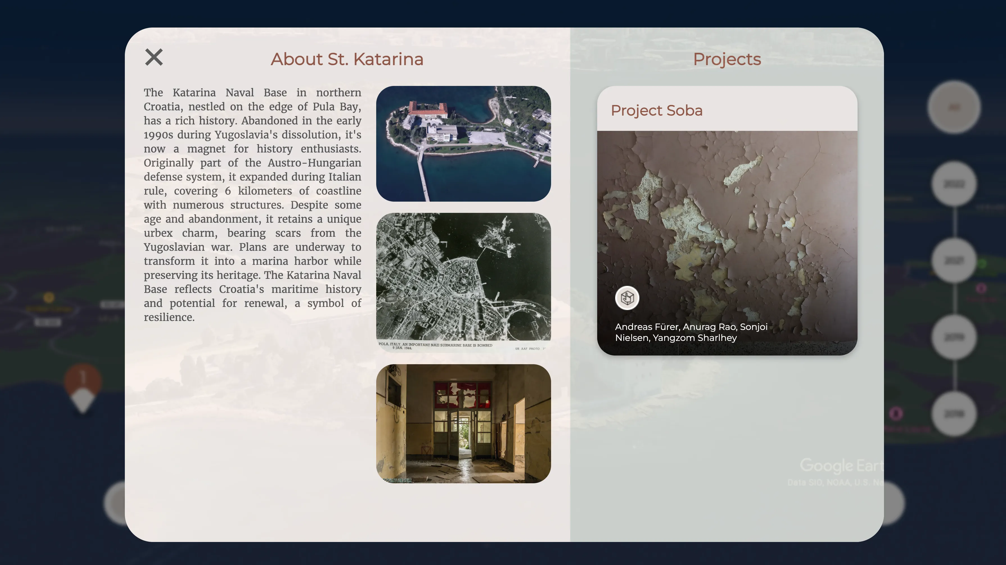Click the green marker beside the timeline

click(982, 264)
